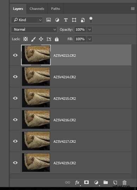Image resolution: width=137 pixels, height=190 pixels.
Task: Create new fill or adjustment layer
Action: click(x=96, y=182)
